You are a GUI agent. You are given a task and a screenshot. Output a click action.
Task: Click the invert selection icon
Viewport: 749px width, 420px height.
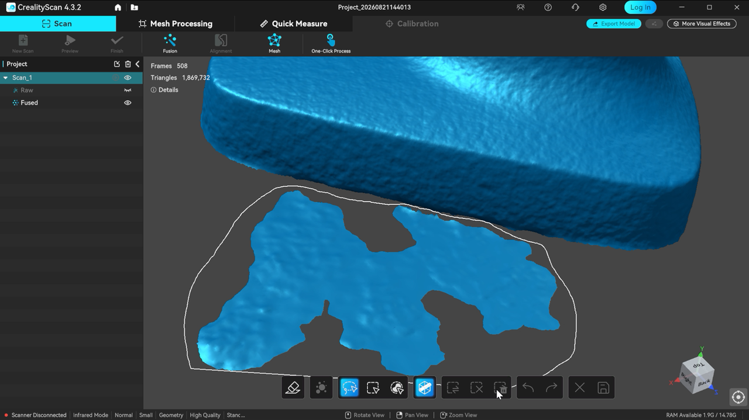coord(453,387)
